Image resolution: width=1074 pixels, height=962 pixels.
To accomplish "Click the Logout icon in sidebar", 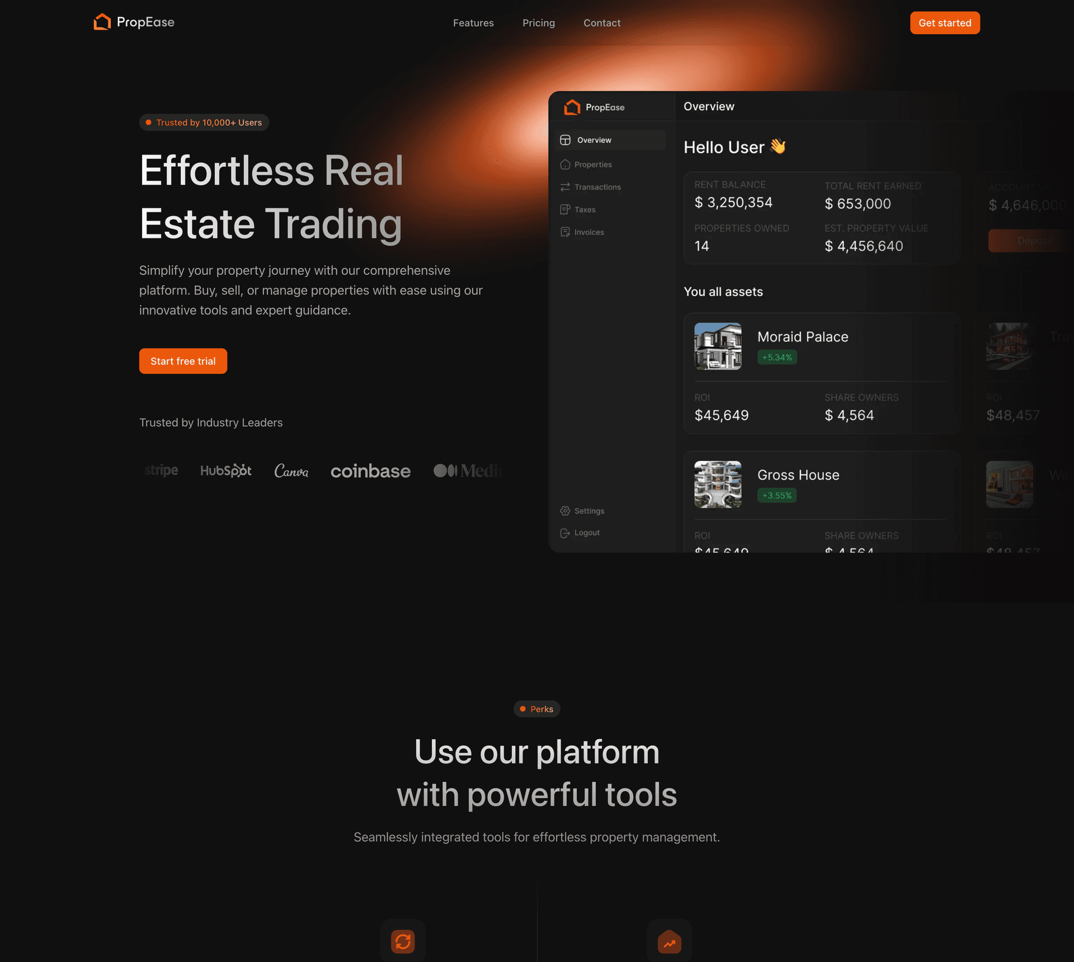I will tap(565, 533).
